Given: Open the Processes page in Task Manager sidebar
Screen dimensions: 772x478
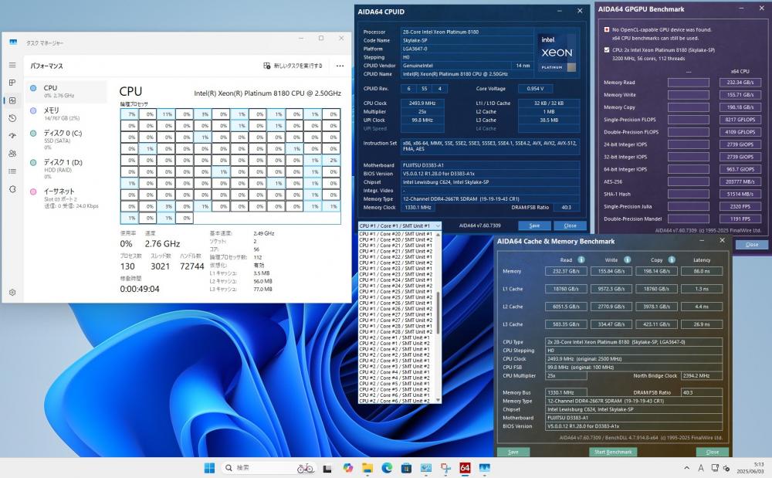Looking at the screenshot, I should coord(12,83).
